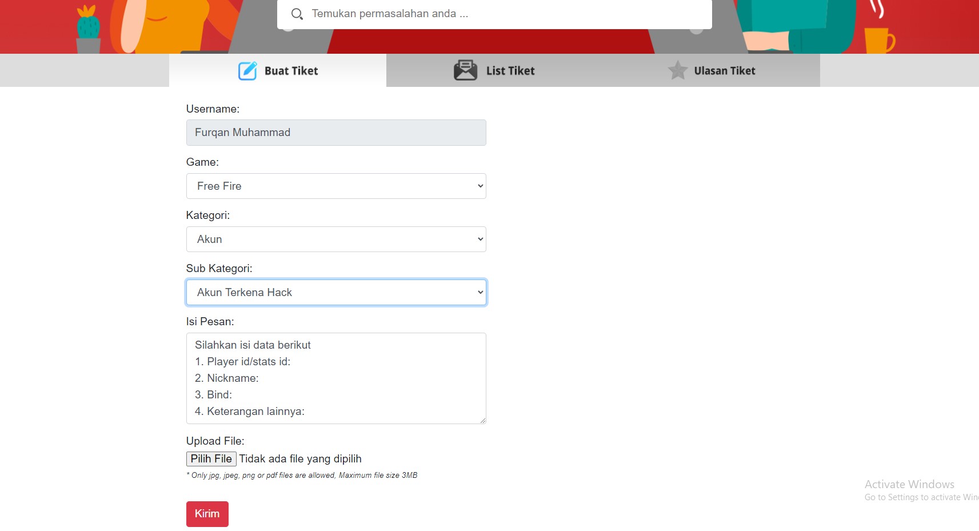Click the "Isi Pesan:" label
This screenshot has height=531, width=979.
pyautogui.click(x=210, y=321)
